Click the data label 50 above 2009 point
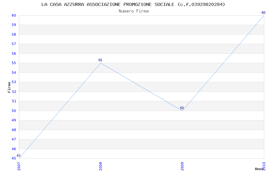This screenshot has height=172, width=267. pos(182,108)
